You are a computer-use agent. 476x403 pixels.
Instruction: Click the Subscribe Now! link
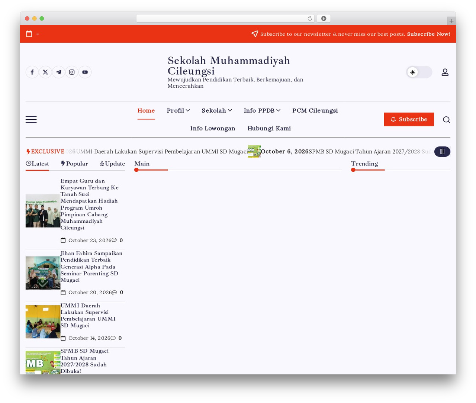tap(429, 34)
